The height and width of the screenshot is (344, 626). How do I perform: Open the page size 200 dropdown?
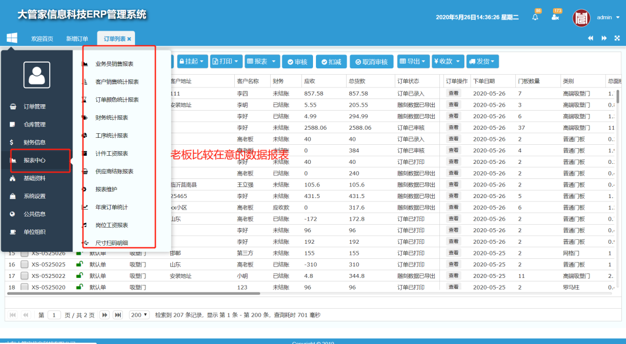[x=139, y=315]
